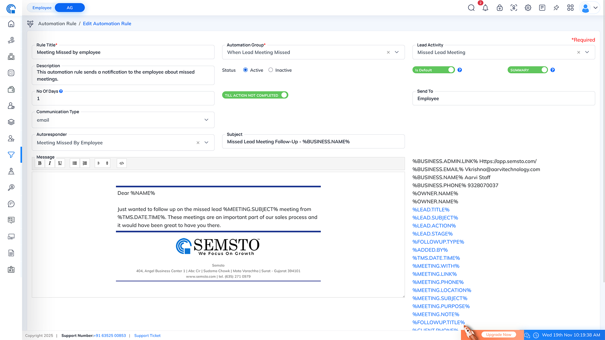
Task: Expand the Lead Activity dropdown
Action: [x=587, y=52]
